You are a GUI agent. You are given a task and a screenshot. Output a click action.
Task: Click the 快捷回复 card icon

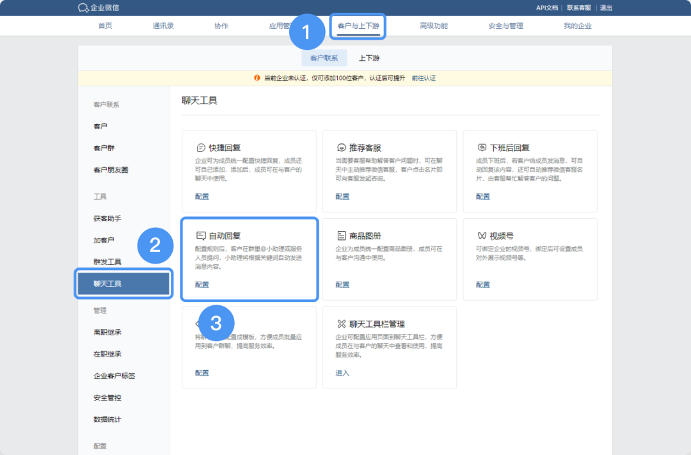[201, 147]
